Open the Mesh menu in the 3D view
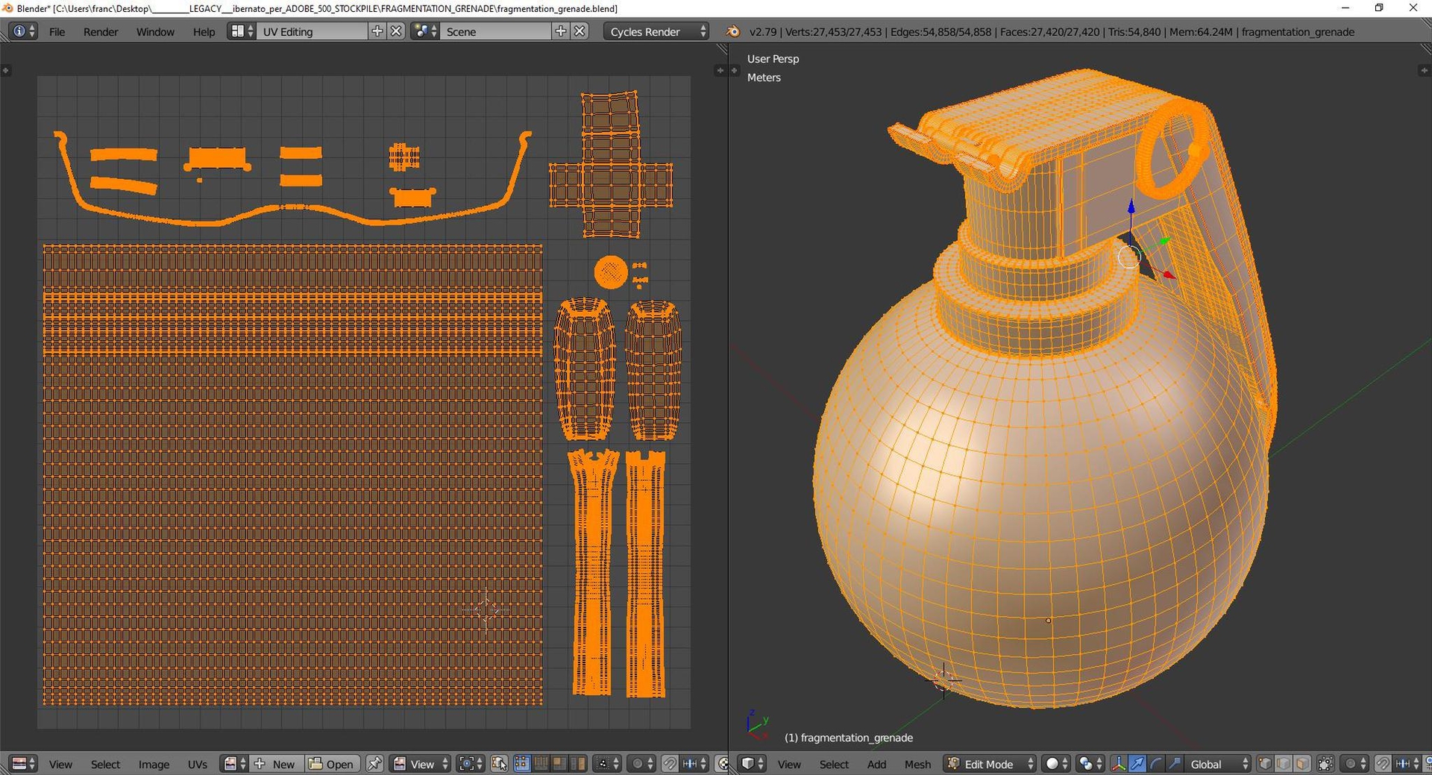 click(917, 764)
